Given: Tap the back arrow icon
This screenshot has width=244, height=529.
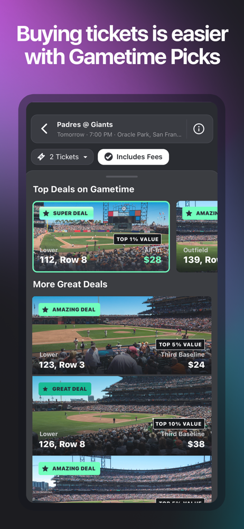Looking at the screenshot, I should (x=44, y=129).
